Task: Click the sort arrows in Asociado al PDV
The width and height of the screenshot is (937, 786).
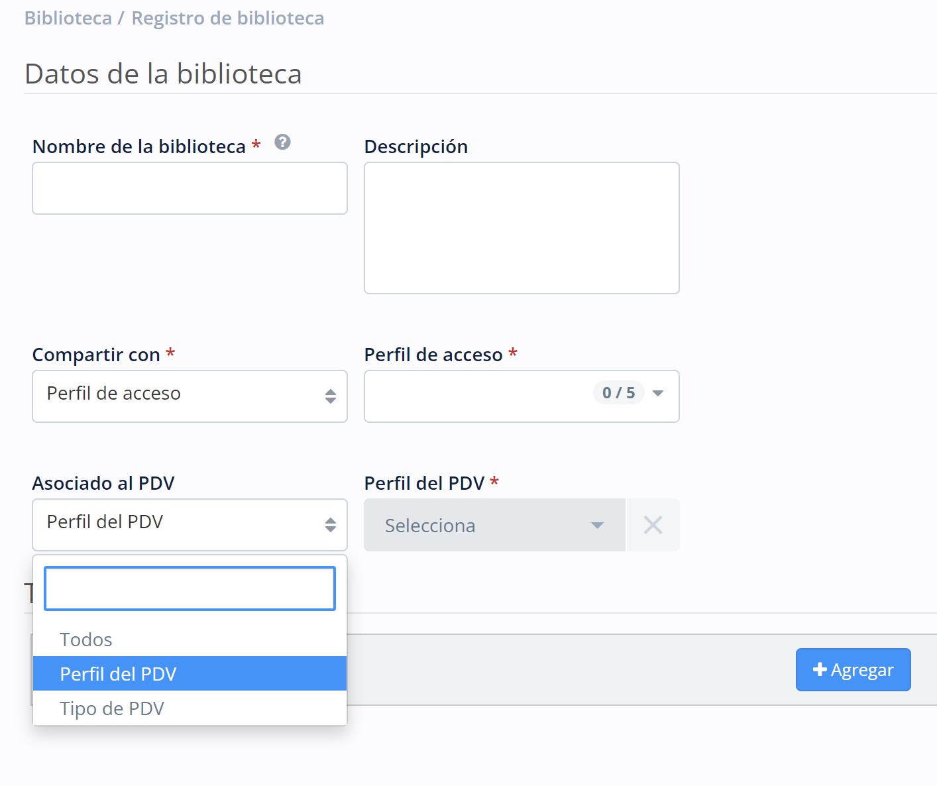Action: pos(330,525)
